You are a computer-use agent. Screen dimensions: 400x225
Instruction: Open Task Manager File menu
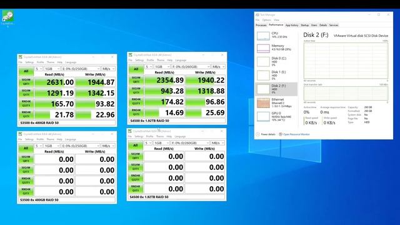257,20
